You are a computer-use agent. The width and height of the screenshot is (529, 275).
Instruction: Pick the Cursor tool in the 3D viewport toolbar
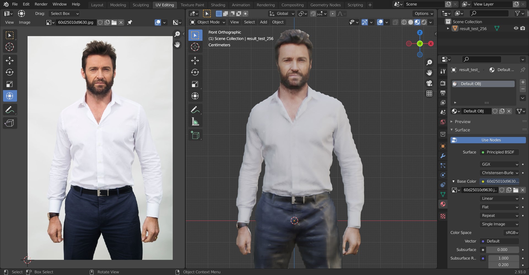[195, 47]
